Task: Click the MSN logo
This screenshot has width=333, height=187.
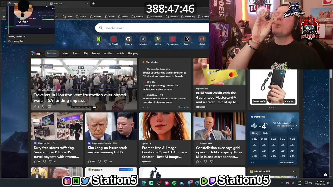Action: pos(37,53)
